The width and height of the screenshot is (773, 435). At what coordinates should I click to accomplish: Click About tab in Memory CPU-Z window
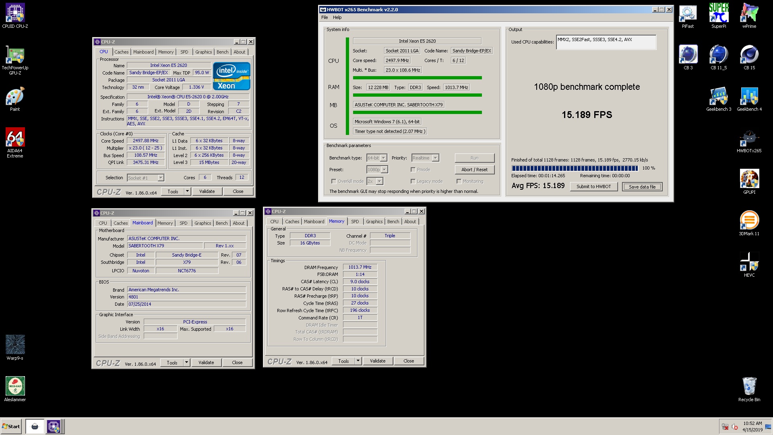(410, 222)
